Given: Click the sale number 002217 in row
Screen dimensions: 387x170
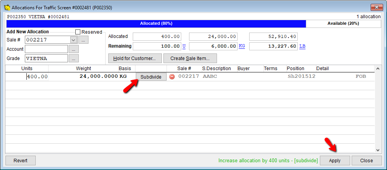Looking at the screenshot, I should 189,76.
